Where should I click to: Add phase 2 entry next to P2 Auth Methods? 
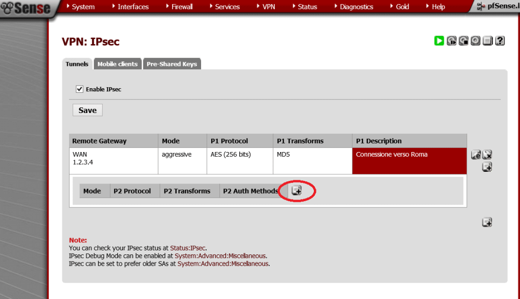point(297,191)
